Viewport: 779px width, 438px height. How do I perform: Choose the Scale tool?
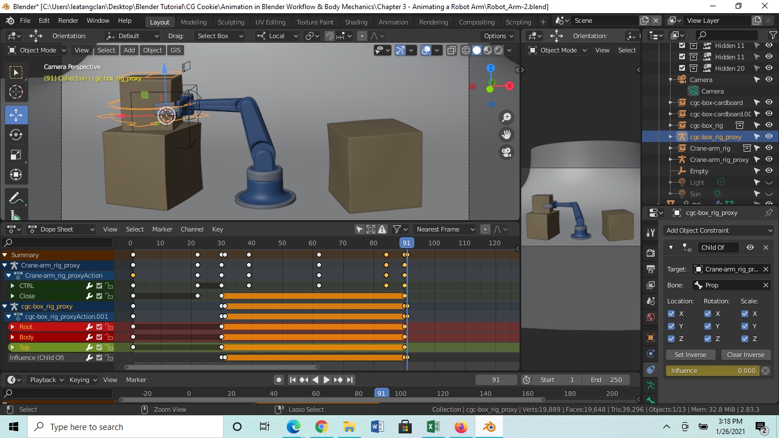(16, 155)
